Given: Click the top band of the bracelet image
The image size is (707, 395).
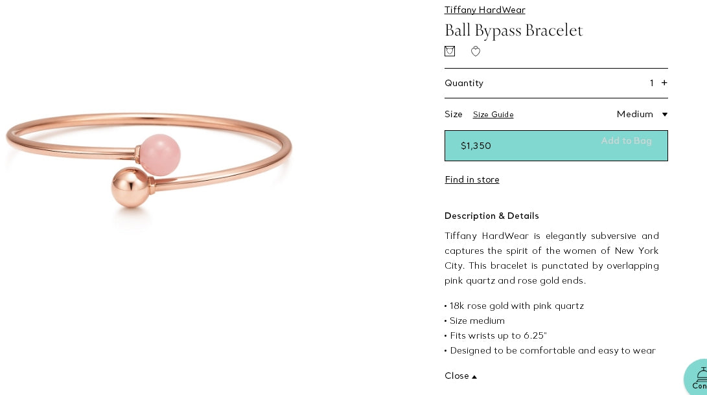Looking at the screenshot, I should click(149, 117).
